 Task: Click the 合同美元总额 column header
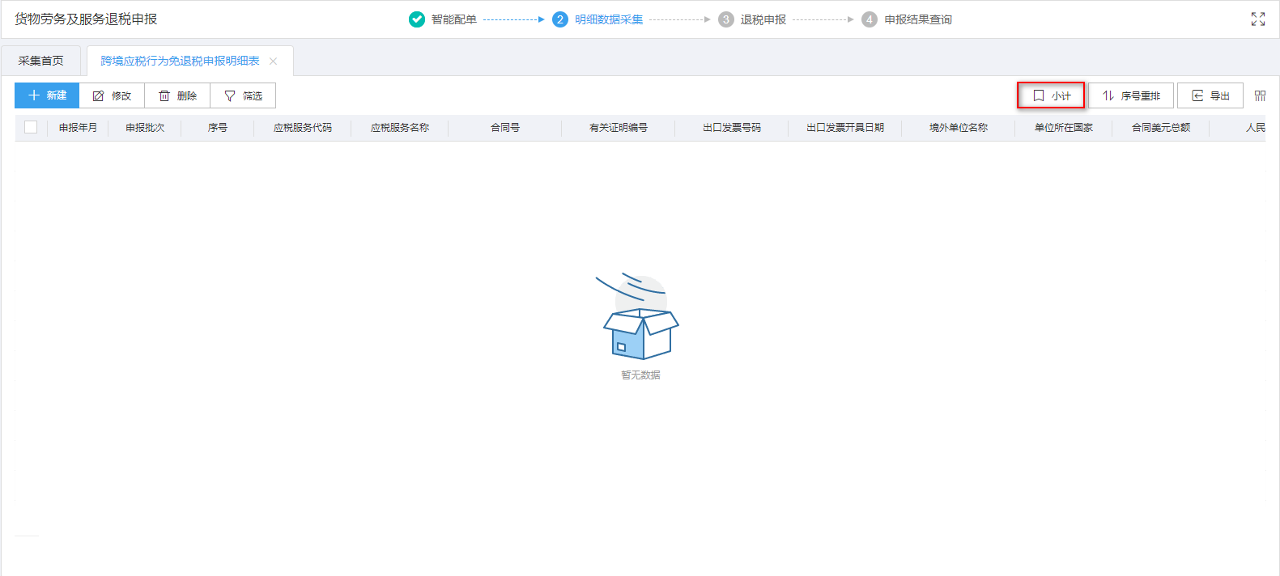click(1161, 128)
